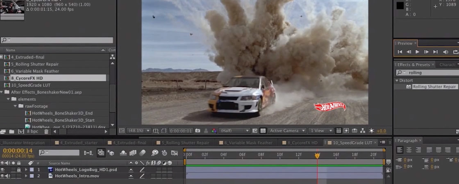
Task: Hide the HotWheels_LogoBug_HD1.psd layer
Action: [2, 169]
